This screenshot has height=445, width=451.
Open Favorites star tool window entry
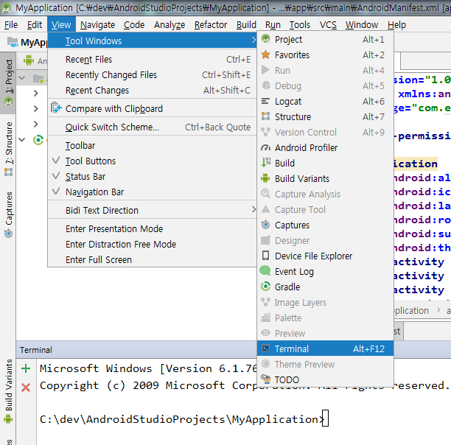click(292, 55)
